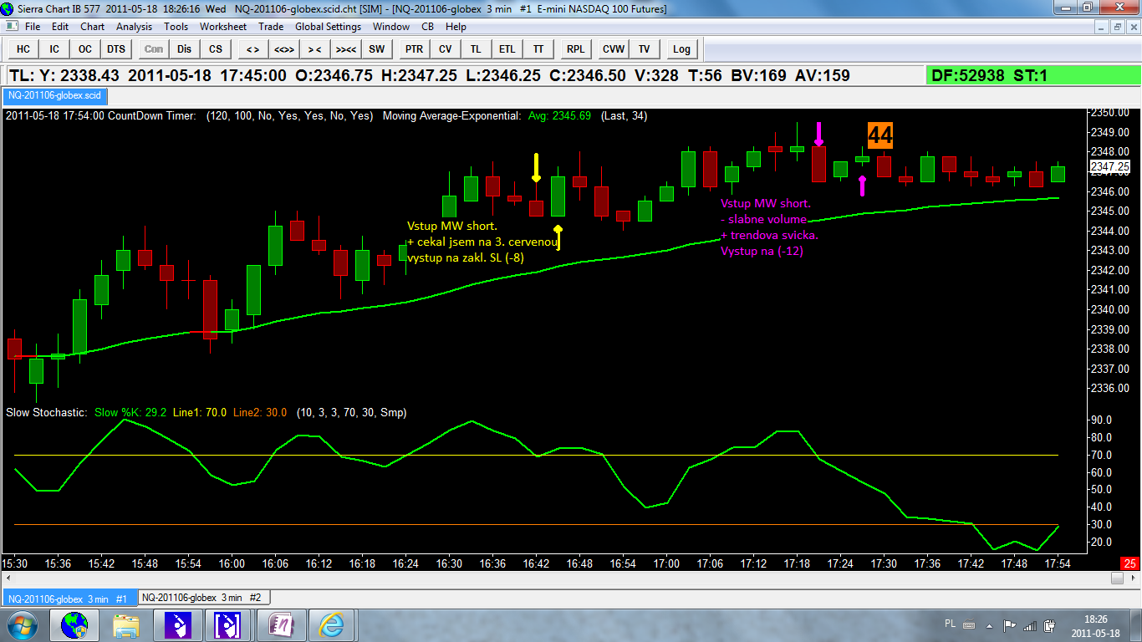
Task: Click the 'Moving Average-Exponential:' study label
Action: click(x=452, y=116)
